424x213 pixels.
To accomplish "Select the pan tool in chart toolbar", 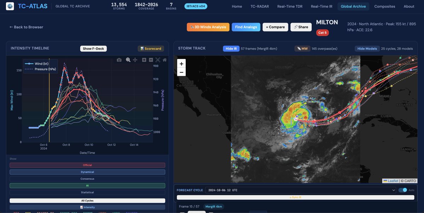I will tap(135, 60).
